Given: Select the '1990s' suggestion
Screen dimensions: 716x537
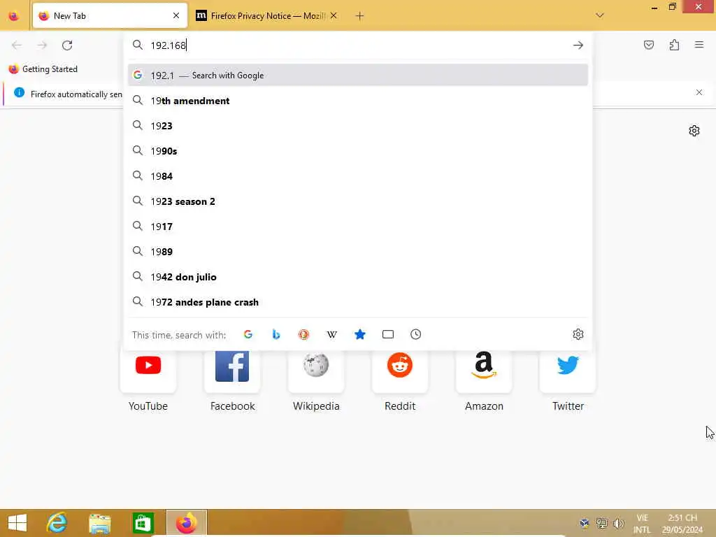Looking at the screenshot, I should coord(358,151).
